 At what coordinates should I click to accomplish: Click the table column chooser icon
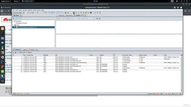pyautogui.click(x=182, y=55)
